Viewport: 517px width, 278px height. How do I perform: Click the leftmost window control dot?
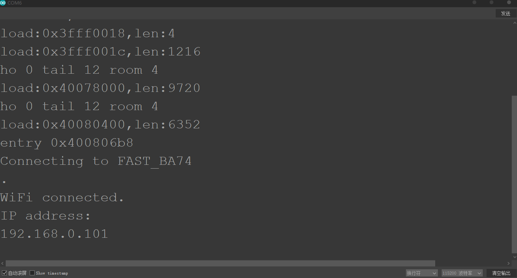pyautogui.click(x=474, y=3)
